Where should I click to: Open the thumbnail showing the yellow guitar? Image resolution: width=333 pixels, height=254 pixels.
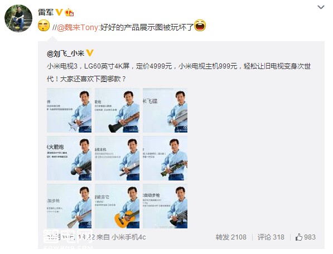(117, 206)
